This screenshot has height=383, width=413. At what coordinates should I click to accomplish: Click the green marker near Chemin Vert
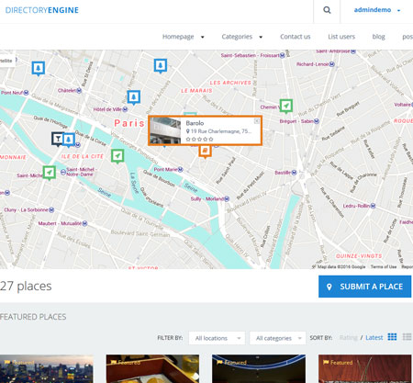point(286,107)
